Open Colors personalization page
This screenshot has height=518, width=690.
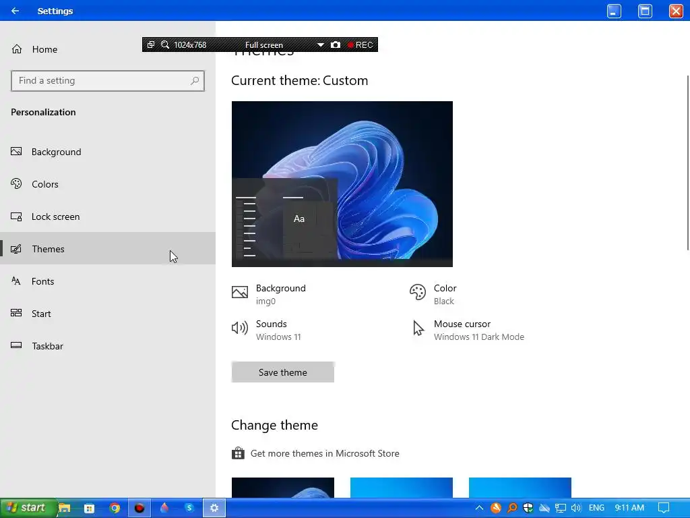click(x=108, y=184)
